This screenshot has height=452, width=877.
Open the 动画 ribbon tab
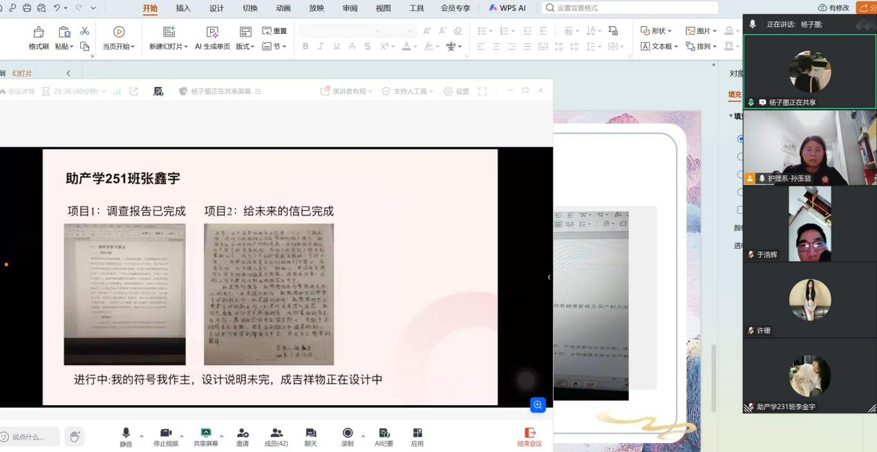point(283,8)
